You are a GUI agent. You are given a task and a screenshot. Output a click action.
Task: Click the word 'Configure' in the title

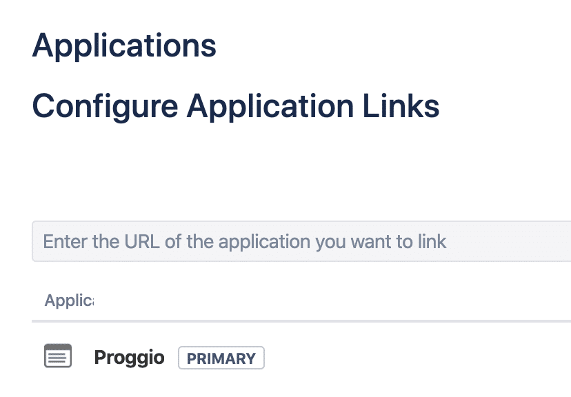click(106, 107)
